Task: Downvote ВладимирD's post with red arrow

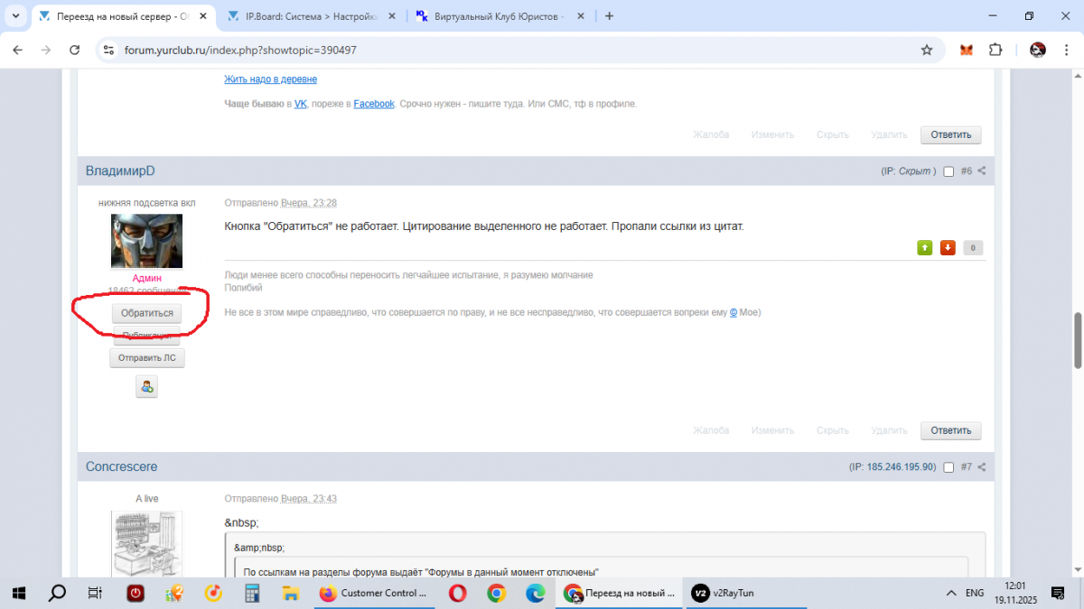Action: tap(948, 248)
